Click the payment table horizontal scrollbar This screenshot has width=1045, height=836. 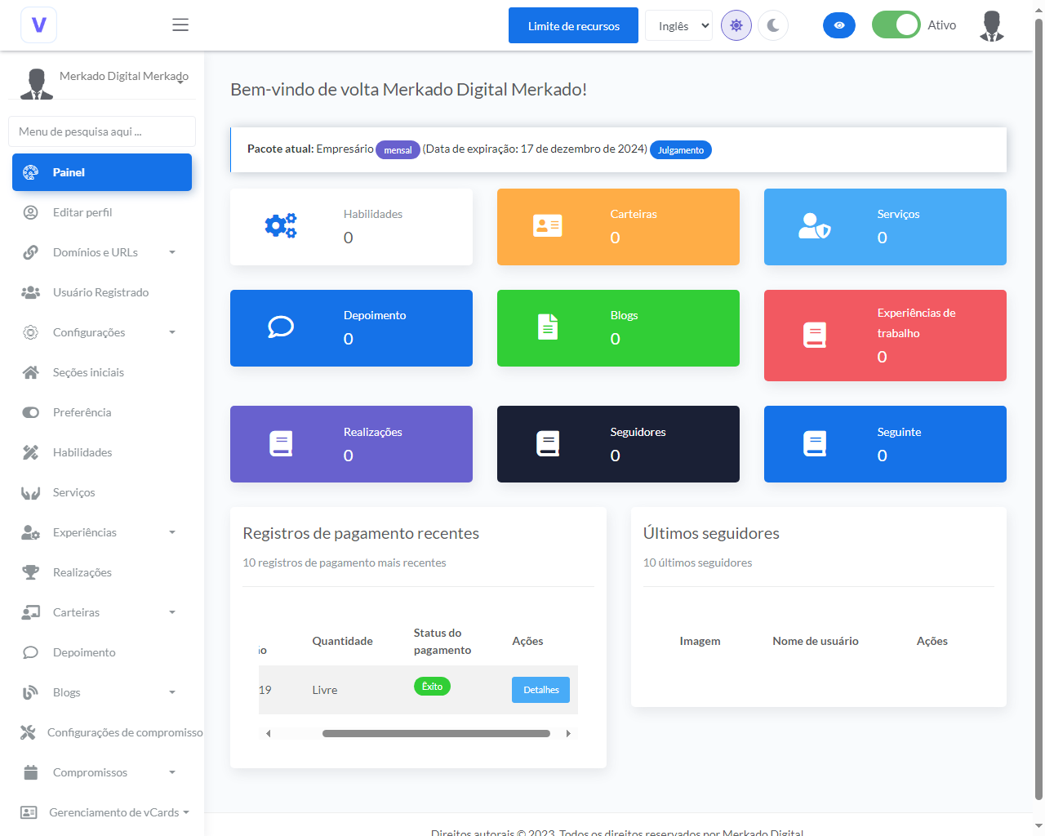click(x=436, y=733)
